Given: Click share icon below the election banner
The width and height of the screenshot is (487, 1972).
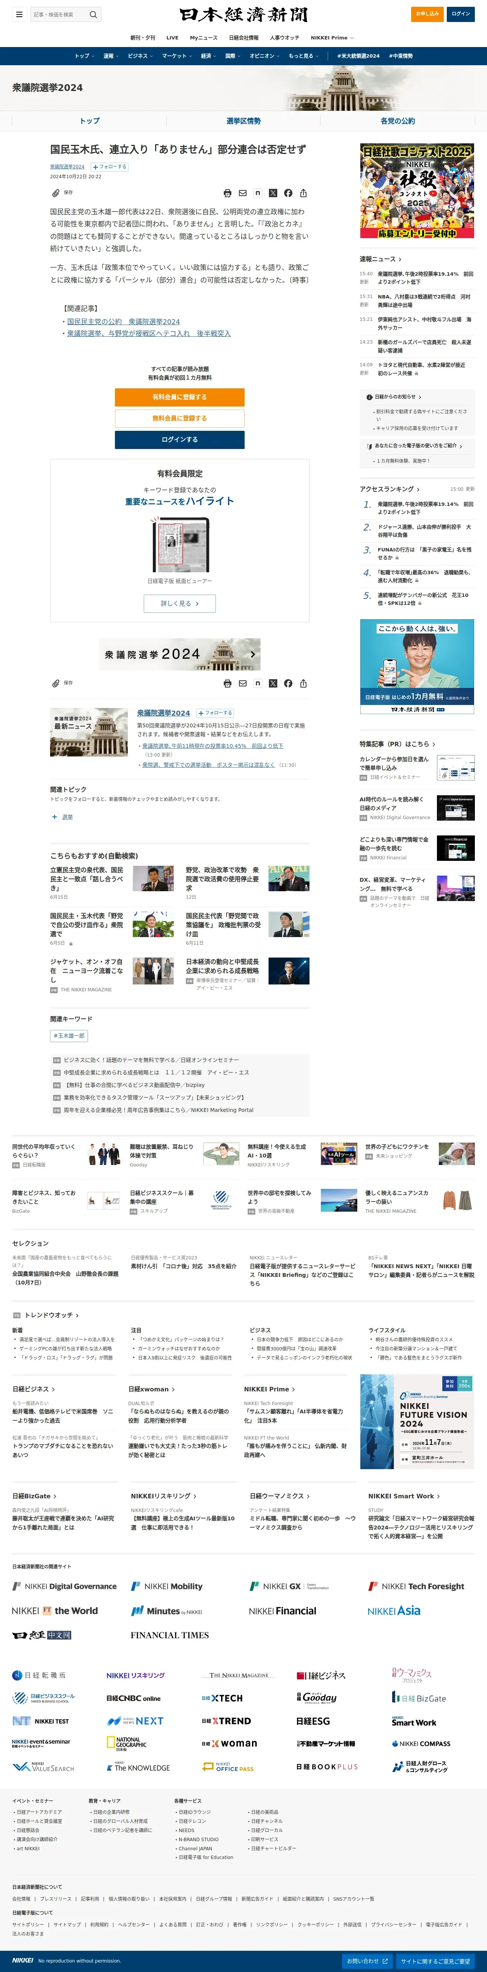Looking at the screenshot, I should (303, 683).
